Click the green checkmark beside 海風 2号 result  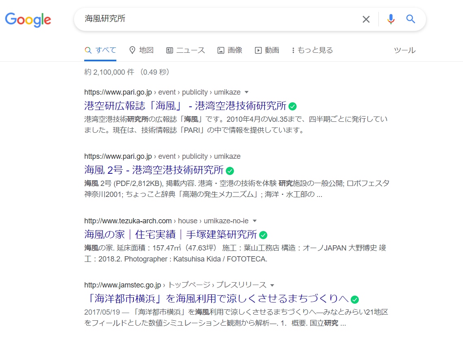tap(230, 171)
